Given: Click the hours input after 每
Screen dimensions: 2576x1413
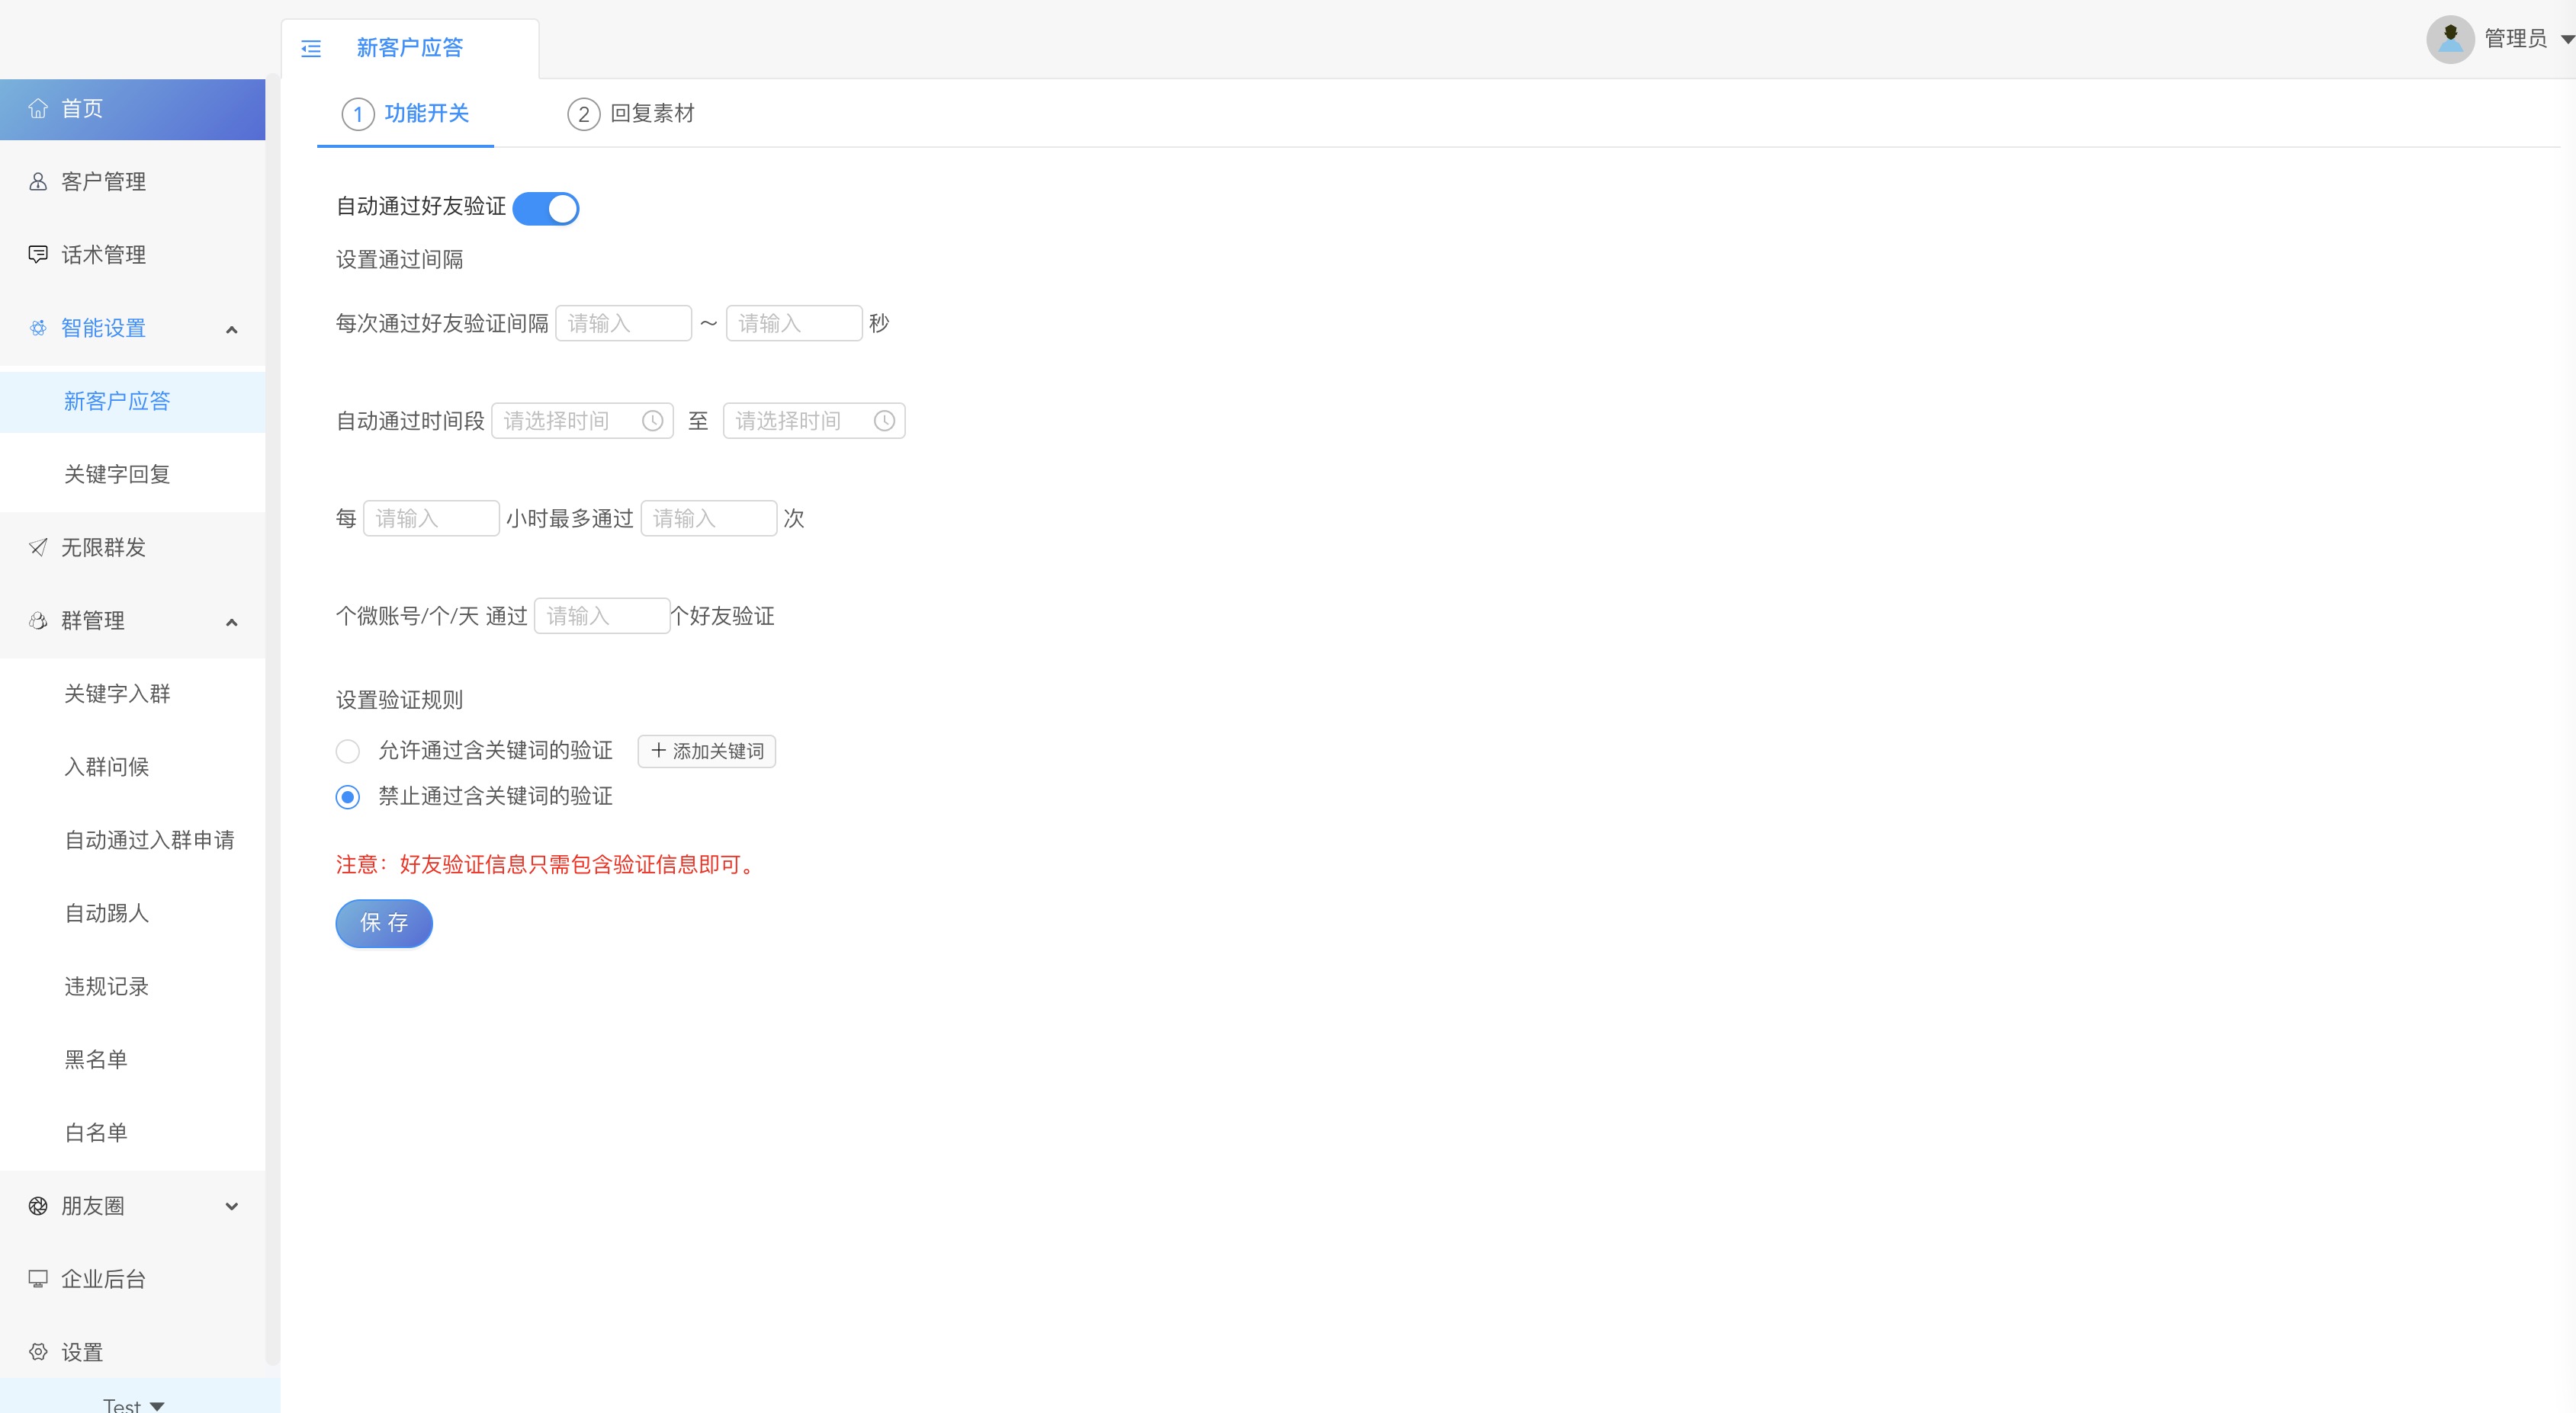Looking at the screenshot, I should click(x=431, y=517).
